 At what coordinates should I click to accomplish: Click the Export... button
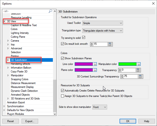[x=30, y=121]
